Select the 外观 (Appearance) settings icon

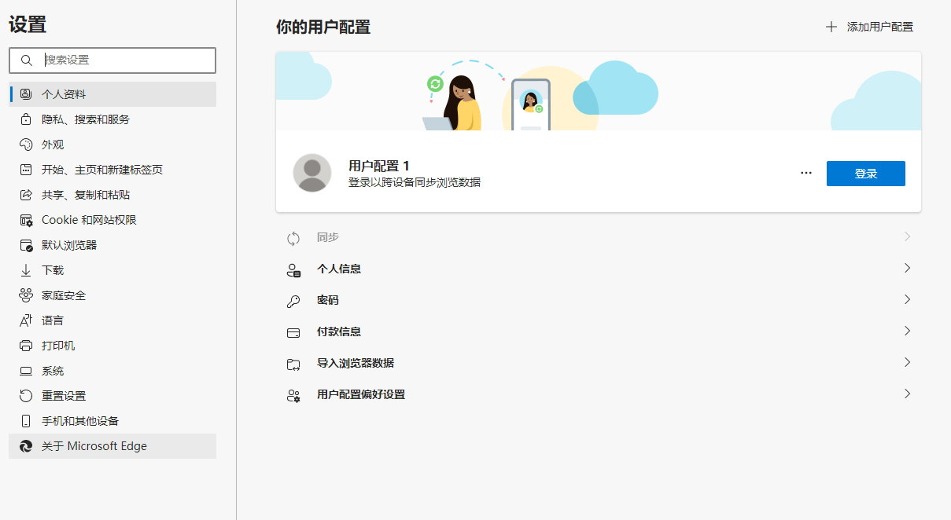(x=25, y=144)
